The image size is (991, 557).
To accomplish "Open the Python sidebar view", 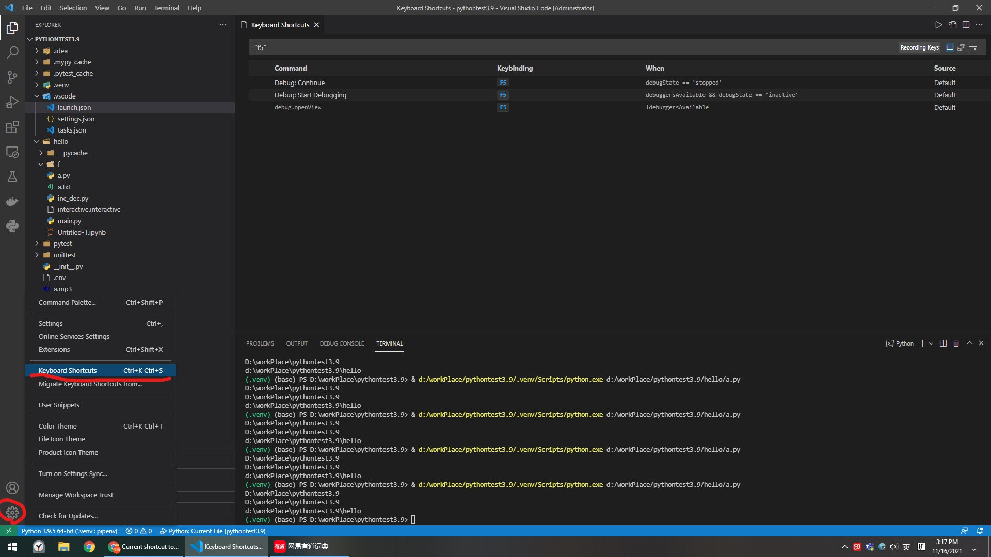I will [12, 226].
